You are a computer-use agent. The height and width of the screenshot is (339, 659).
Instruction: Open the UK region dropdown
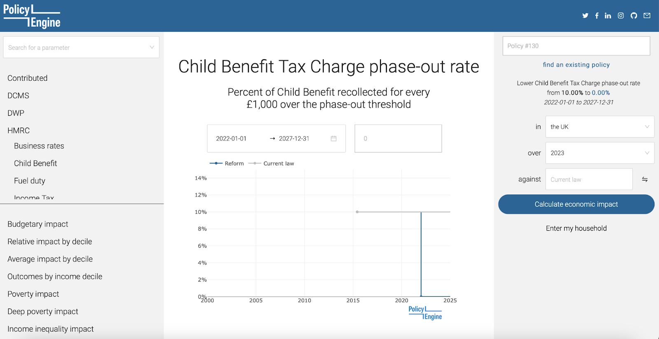[599, 127]
